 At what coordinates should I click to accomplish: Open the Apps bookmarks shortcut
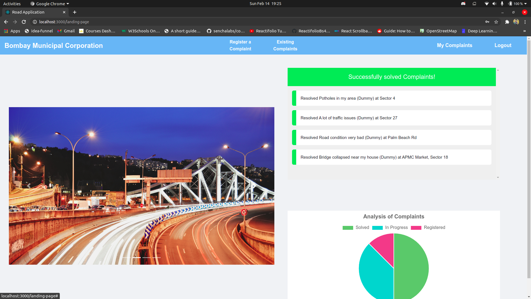pos(12,31)
